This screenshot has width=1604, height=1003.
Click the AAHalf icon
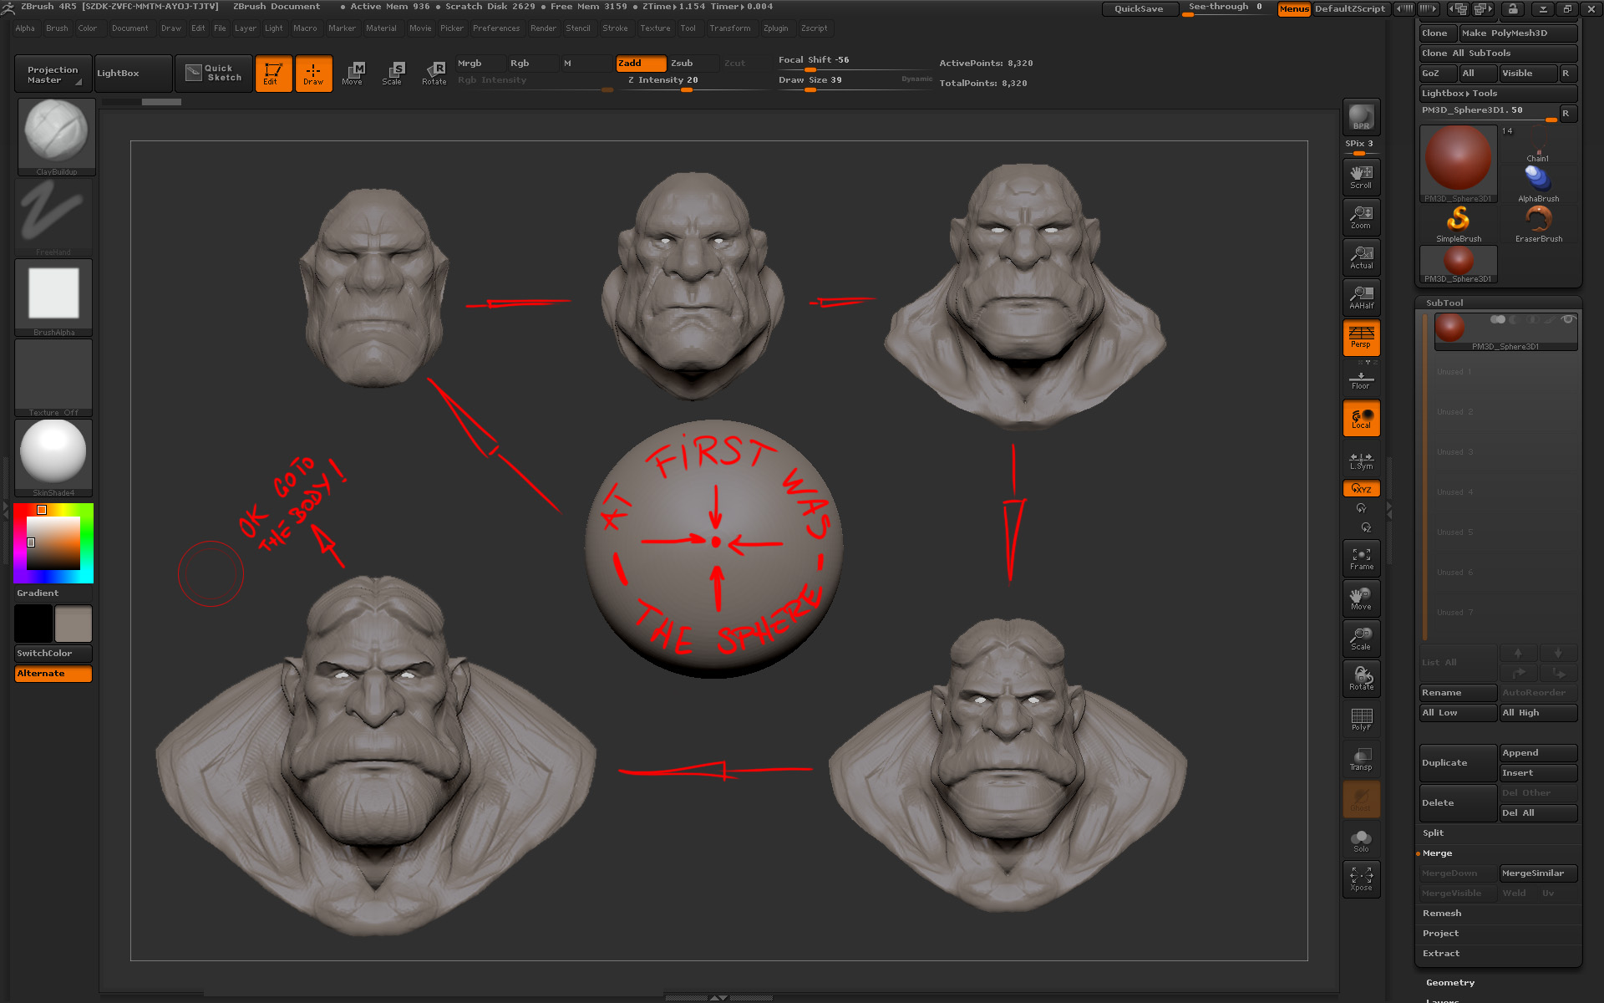(1361, 298)
